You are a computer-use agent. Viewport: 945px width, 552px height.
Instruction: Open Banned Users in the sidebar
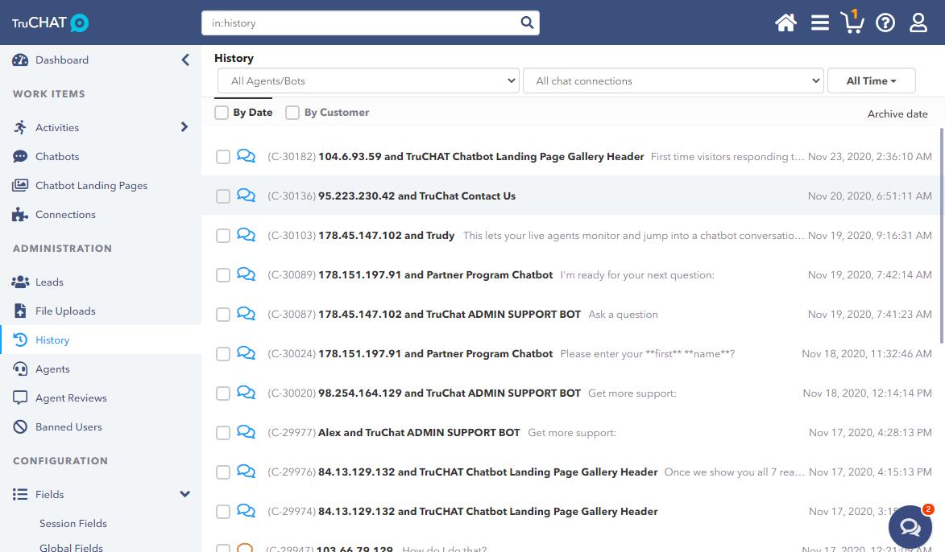tap(68, 426)
